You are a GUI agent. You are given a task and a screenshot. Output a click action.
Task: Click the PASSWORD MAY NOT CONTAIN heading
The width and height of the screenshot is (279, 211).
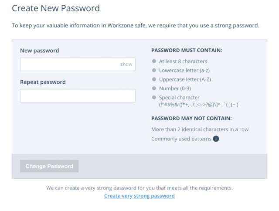coord(192,119)
